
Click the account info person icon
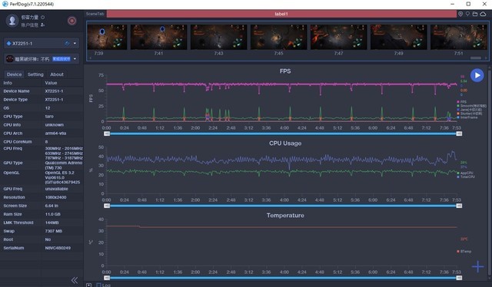pyautogui.click(x=43, y=25)
